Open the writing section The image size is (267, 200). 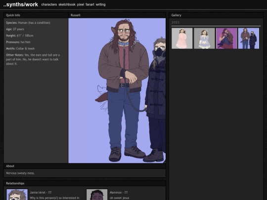100,4
